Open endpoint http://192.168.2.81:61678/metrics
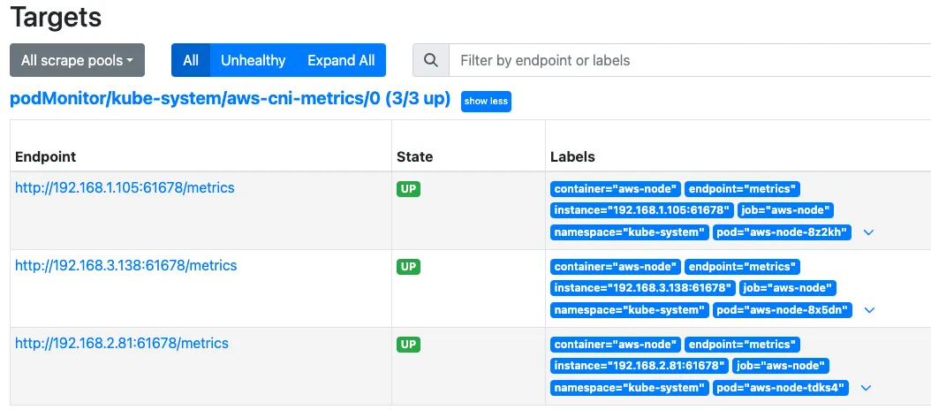Screen dimensions: 931x410 tap(122, 343)
